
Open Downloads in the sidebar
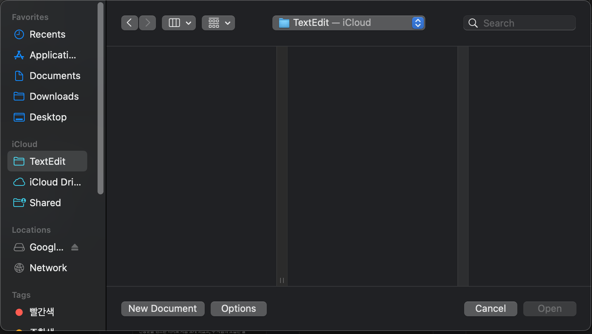[x=47, y=96]
